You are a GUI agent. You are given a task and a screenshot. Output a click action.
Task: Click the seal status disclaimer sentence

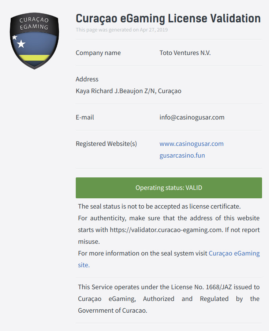pos(159,206)
